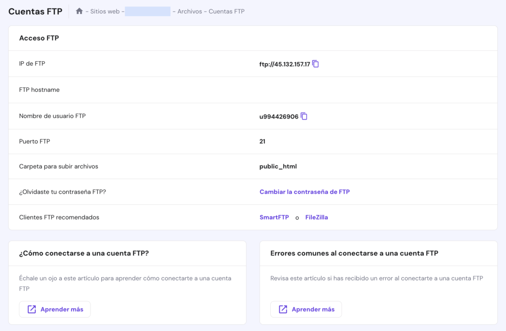Click Cambiar la contraseña de FTP

(304, 192)
